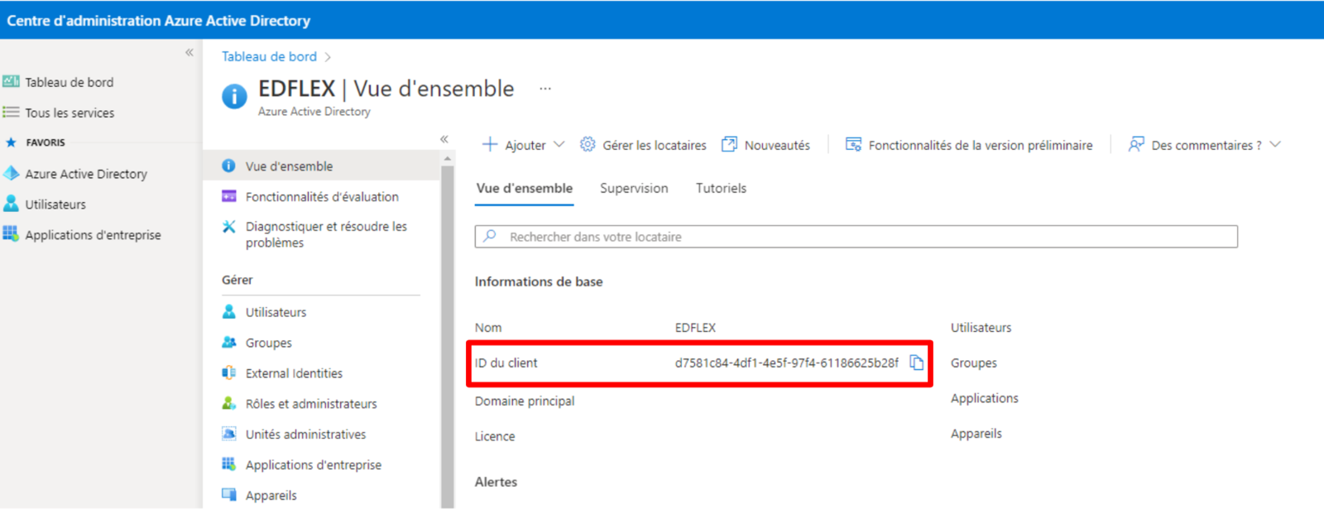The width and height of the screenshot is (1324, 510).
Task: Click the Vue d'ensemble info icon in menu
Action: pyautogui.click(x=229, y=166)
